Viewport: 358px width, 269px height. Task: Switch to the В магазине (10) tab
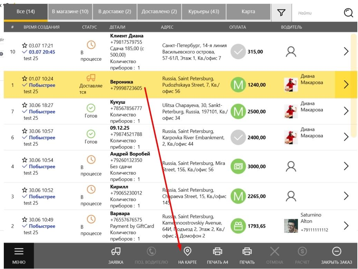point(70,12)
